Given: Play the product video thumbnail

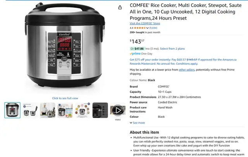Looking at the screenshot, I should pyautogui.click(x=118, y=110).
